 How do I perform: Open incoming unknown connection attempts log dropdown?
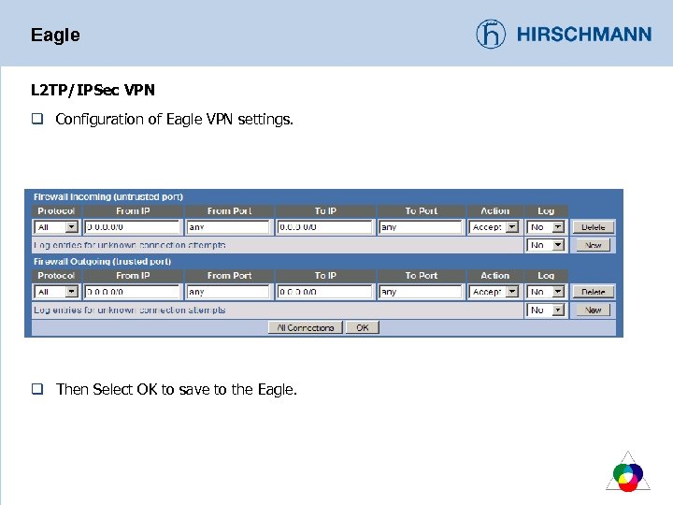546,245
